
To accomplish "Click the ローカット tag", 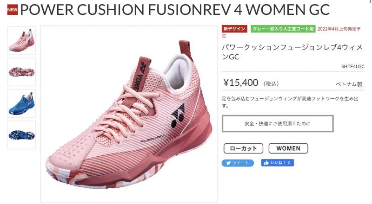I will pyautogui.click(x=243, y=148).
